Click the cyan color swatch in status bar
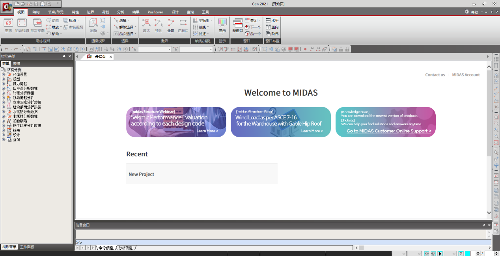Viewport: 500px width, 256px height. pyautogui.click(x=468, y=254)
